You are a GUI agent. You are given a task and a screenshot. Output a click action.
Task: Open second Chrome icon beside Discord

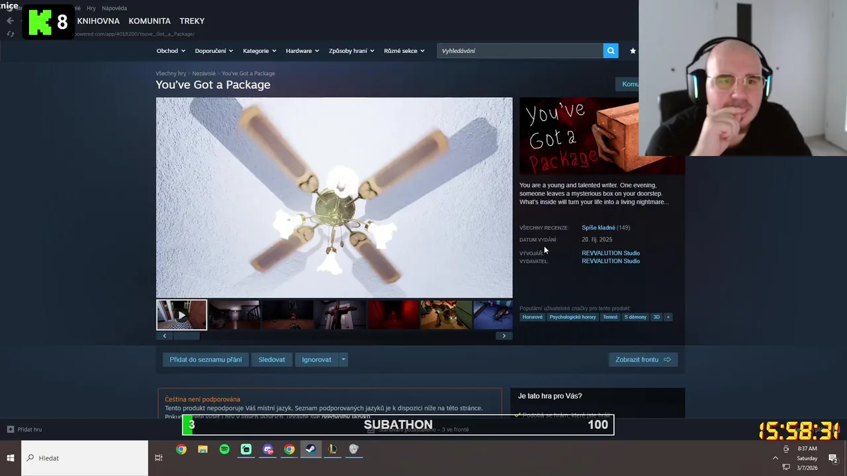point(289,450)
